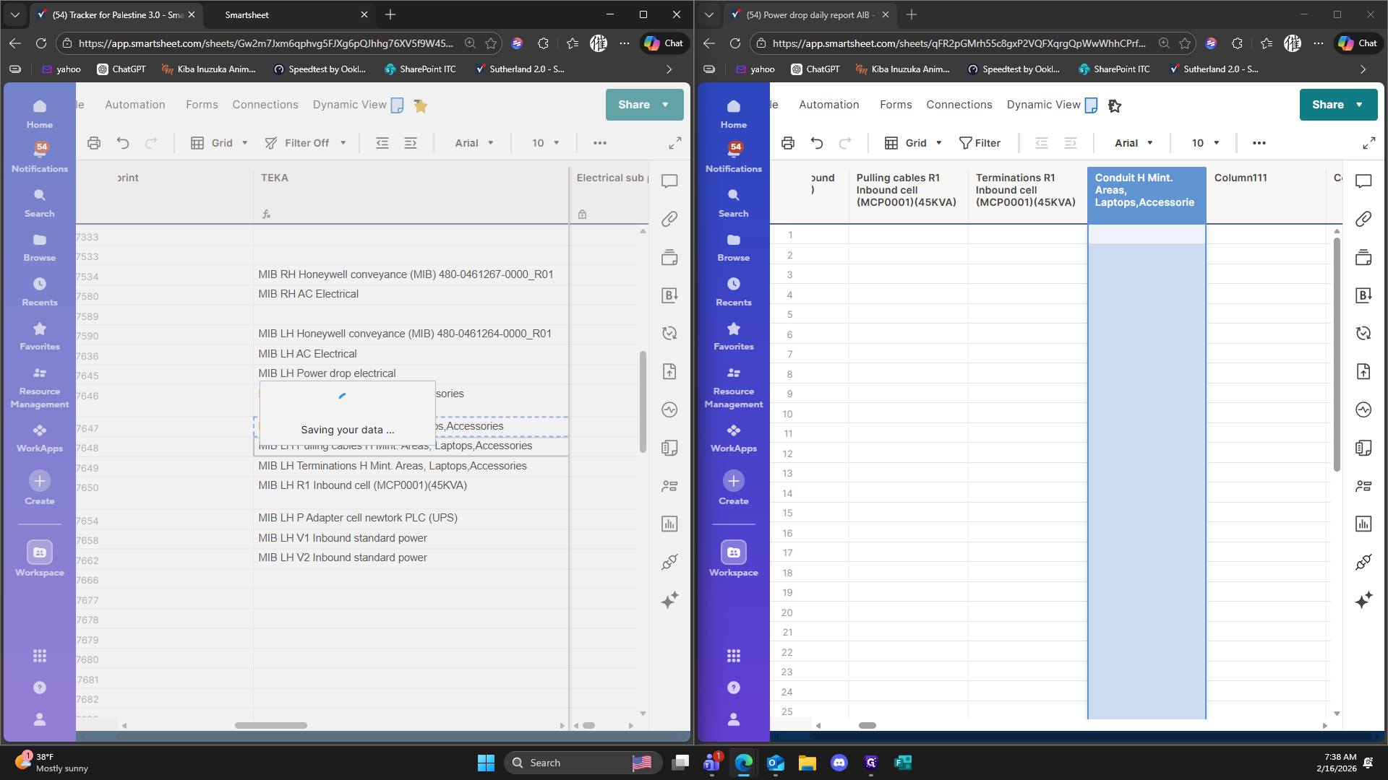Click Undo arrow in right sheet toolbar
This screenshot has height=780, width=1388.
click(817, 143)
